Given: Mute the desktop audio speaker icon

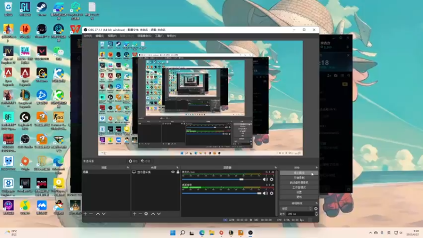Looking at the screenshot, I should 265,193.
